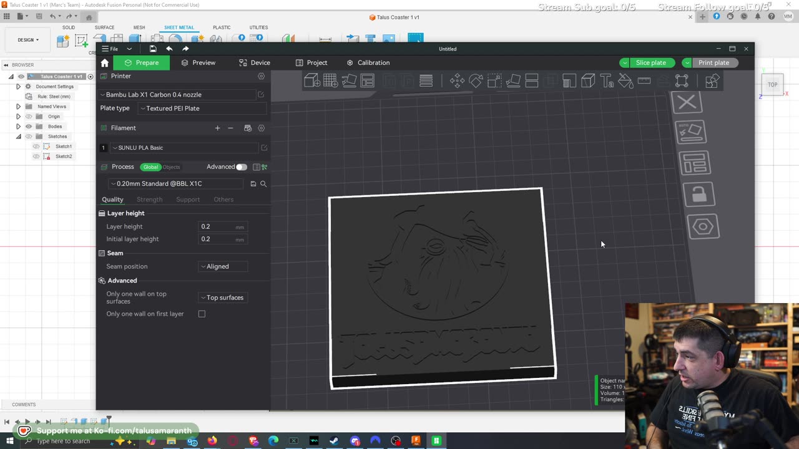Select the Seam painting cube tool
The image size is (799, 449).
click(588, 80)
